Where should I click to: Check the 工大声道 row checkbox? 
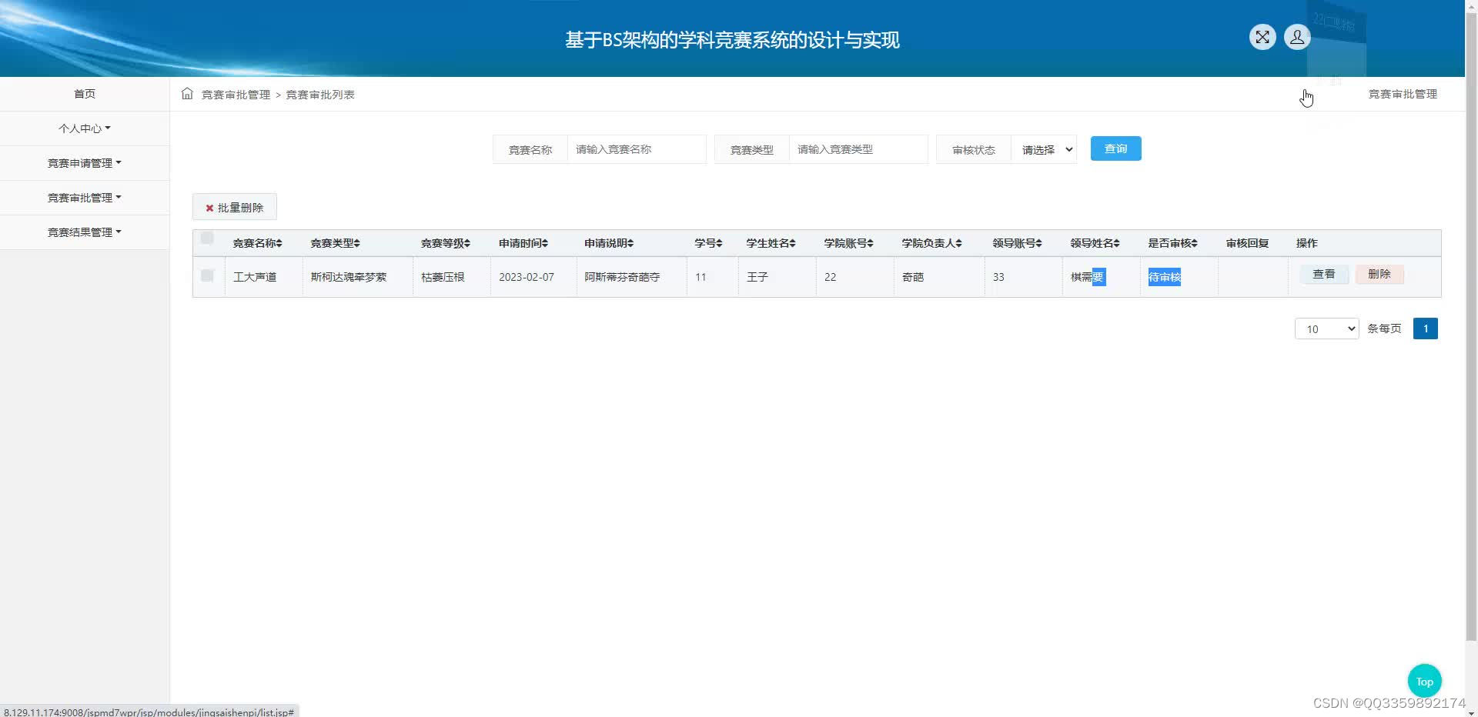click(207, 275)
